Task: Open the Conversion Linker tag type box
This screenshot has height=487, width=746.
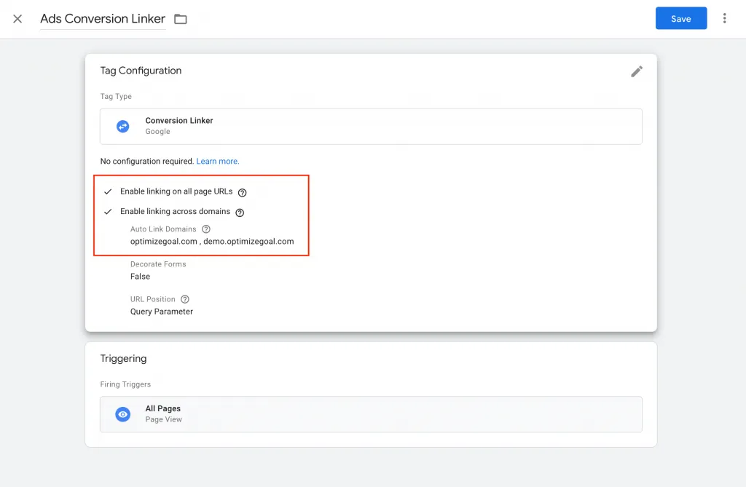Action: pyautogui.click(x=371, y=127)
